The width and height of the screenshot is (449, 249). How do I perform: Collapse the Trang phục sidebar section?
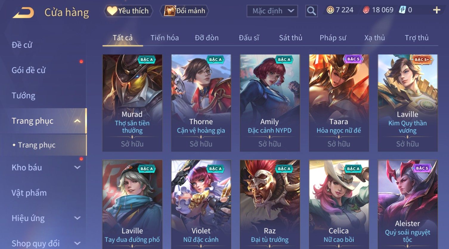pos(78,121)
